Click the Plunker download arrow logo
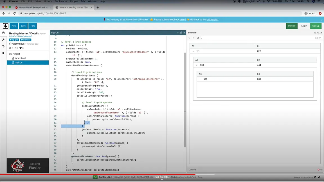Viewport: 324px width, 182px height. [5, 26]
